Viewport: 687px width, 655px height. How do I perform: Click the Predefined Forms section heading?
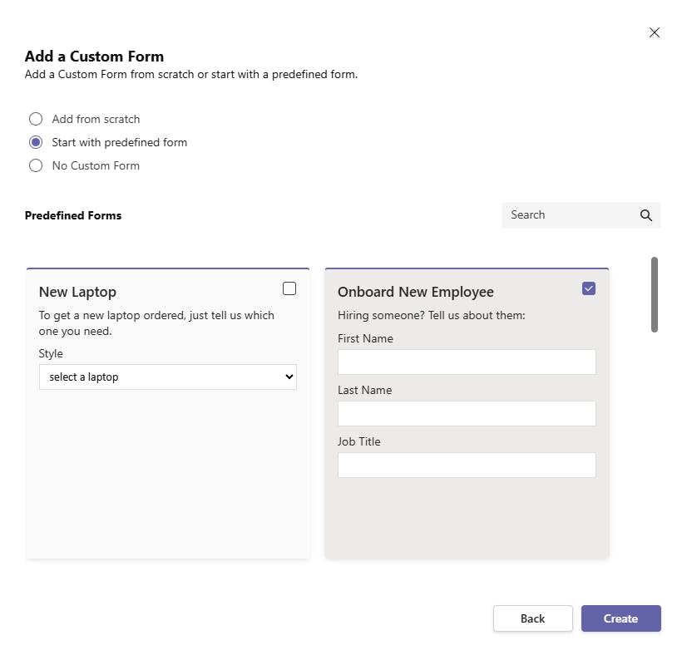tap(73, 215)
